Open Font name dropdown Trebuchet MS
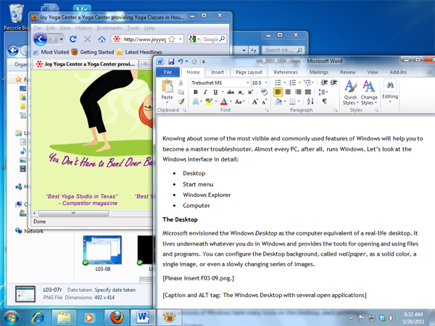Screen dimensions: 435x326 [x=248, y=83]
